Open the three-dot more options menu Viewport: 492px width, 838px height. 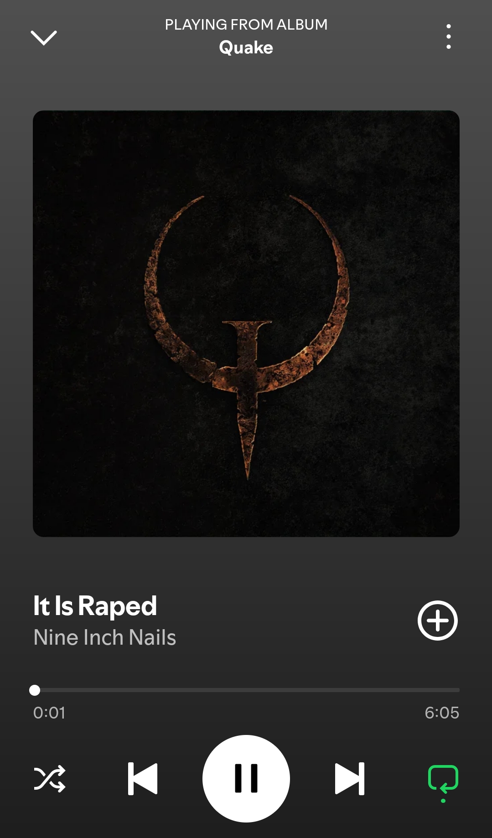point(449,36)
